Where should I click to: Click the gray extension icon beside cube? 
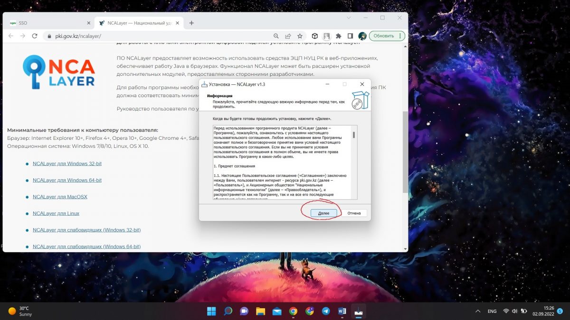pyautogui.click(x=326, y=36)
